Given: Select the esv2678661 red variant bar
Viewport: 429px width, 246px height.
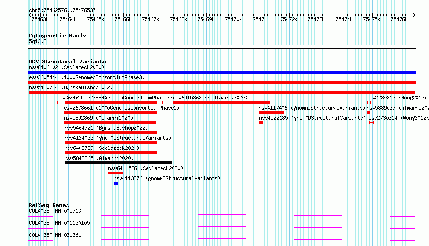Looking at the screenshot, I should point(110,112).
